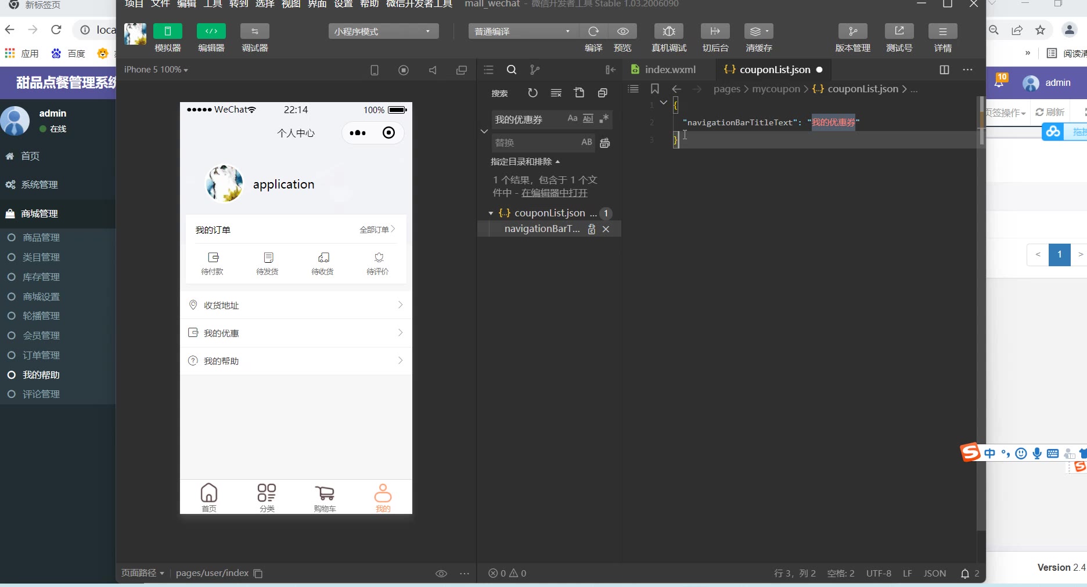Switch to the index.wxml tab
1087x587 pixels.
tap(670, 70)
